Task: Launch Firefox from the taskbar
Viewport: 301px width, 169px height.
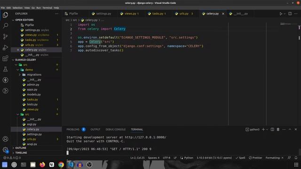Action: pyautogui.click(x=42, y=165)
